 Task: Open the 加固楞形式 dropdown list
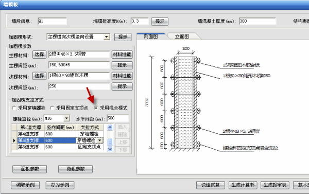(x=107, y=37)
